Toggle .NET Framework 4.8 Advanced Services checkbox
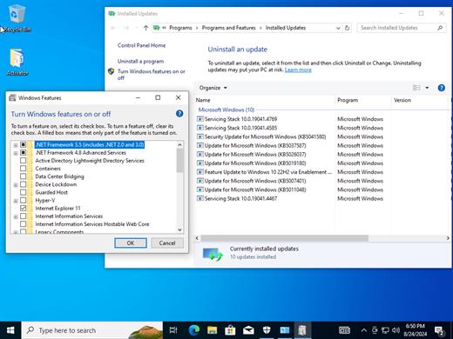Image resolution: width=453 pixels, height=339 pixels. click(23, 152)
